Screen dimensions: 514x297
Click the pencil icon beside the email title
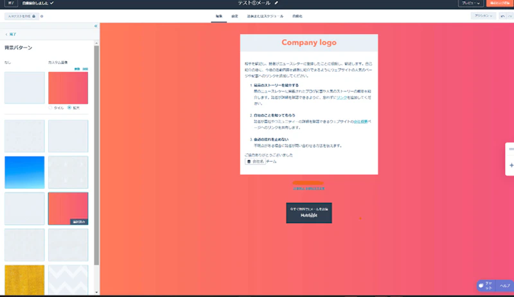(276, 3)
